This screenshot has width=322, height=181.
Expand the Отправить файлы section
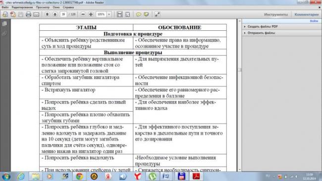(260, 33)
